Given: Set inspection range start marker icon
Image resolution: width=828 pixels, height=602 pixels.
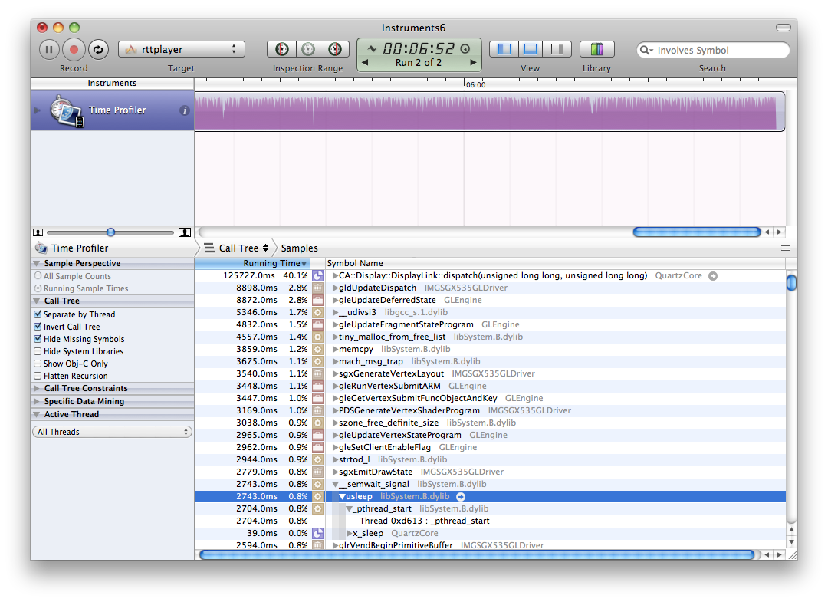Looking at the screenshot, I should pyautogui.click(x=282, y=49).
